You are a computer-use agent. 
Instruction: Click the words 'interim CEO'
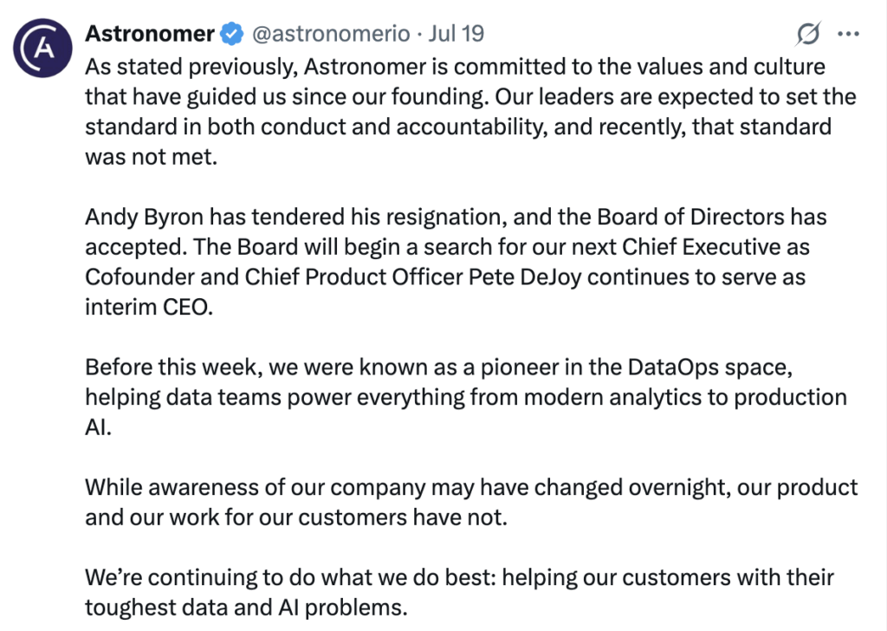148,307
